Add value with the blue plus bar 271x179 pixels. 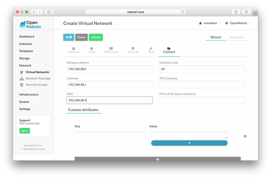189,143
